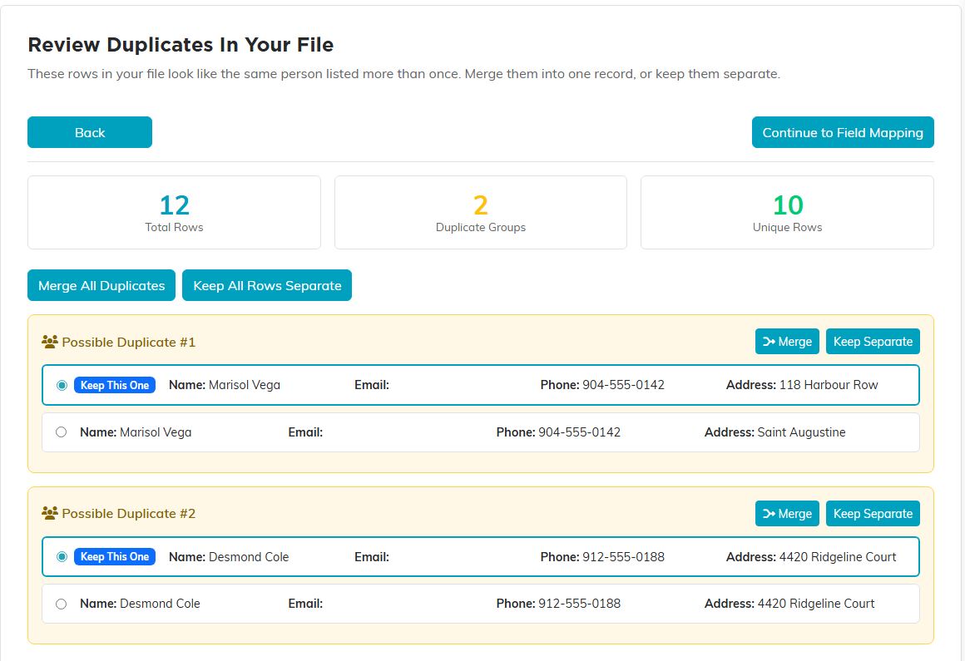Image resolution: width=965 pixels, height=661 pixels.
Task: Keep Possible Duplicate #2 rows separate
Action: (x=873, y=514)
